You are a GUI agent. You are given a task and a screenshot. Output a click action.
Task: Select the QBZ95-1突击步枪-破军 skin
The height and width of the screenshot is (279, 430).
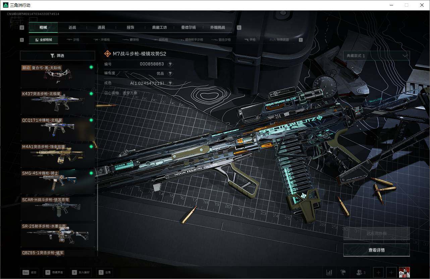click(x=58, y=253)
